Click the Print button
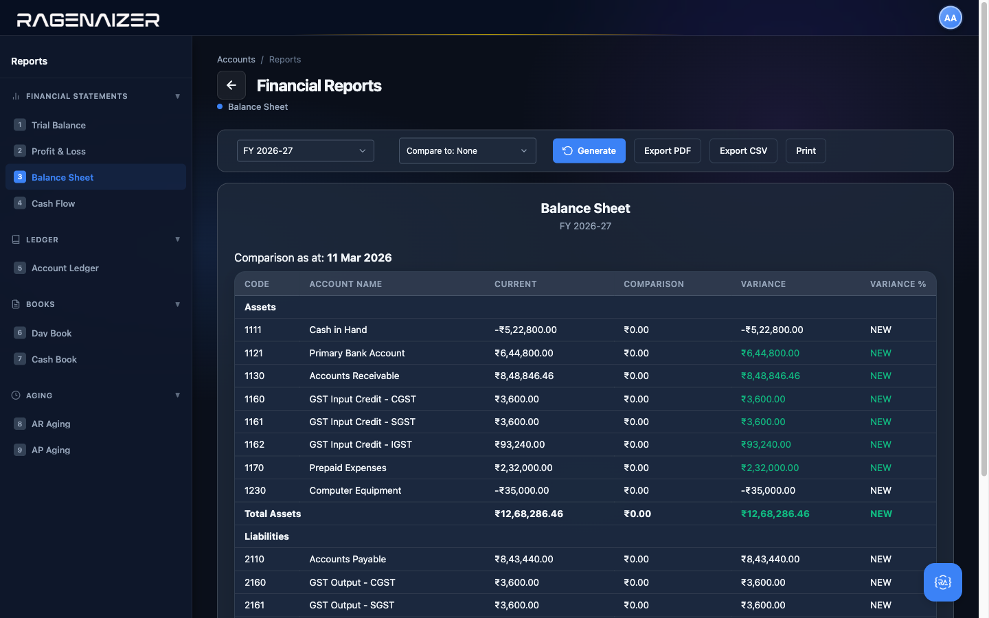Viewport: 989px width, 618px height. 806,151
